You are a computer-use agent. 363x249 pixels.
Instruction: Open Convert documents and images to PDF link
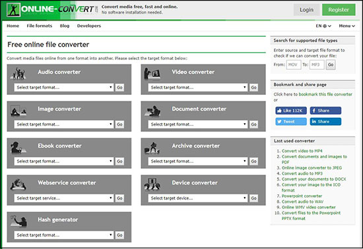314,159
